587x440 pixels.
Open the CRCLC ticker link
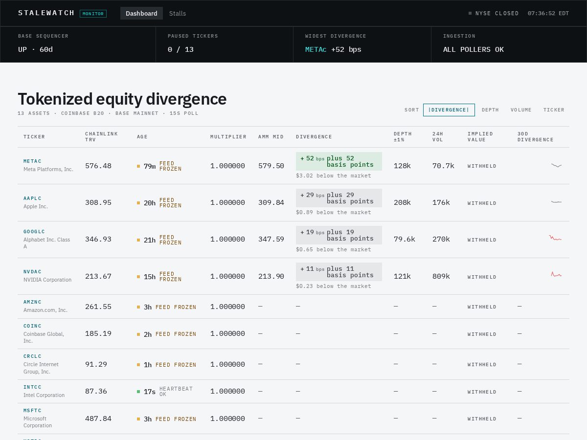coord(33,356)
